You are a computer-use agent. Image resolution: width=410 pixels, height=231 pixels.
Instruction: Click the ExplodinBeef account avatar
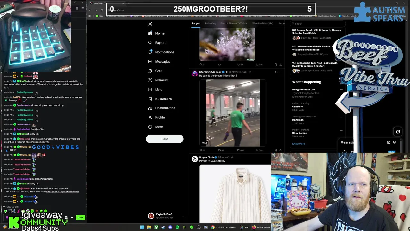tap(151, 216)
